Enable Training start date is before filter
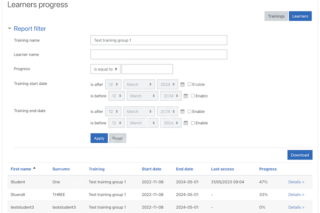Viewport: 320px width, 213px height. (x=193, y=96)
